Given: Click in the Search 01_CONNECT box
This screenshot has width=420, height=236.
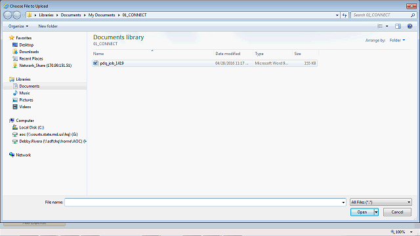Looking at the screenshot, I should pyautogui.click(x=381, y=15).
